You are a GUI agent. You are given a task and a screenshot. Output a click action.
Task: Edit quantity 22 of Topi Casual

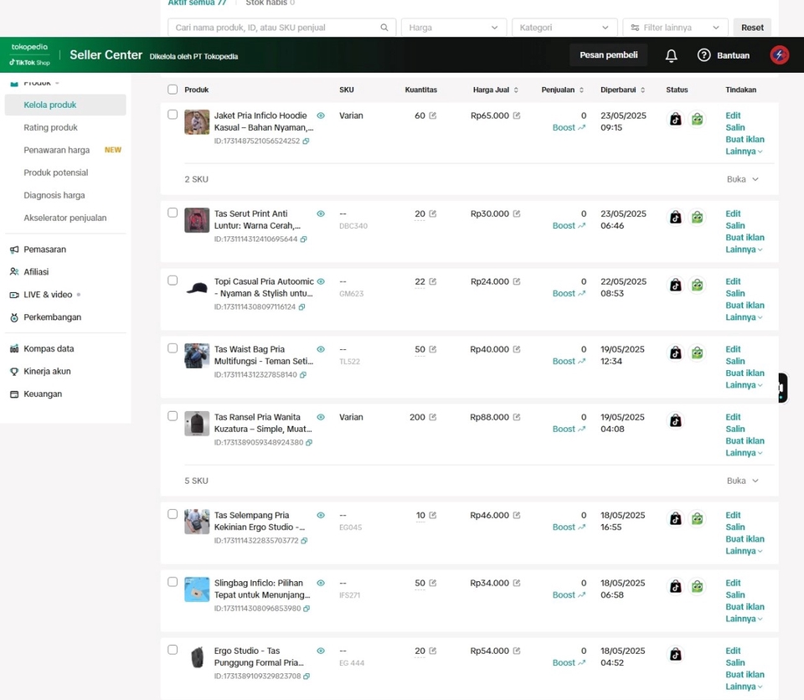[x=433, y=281]
